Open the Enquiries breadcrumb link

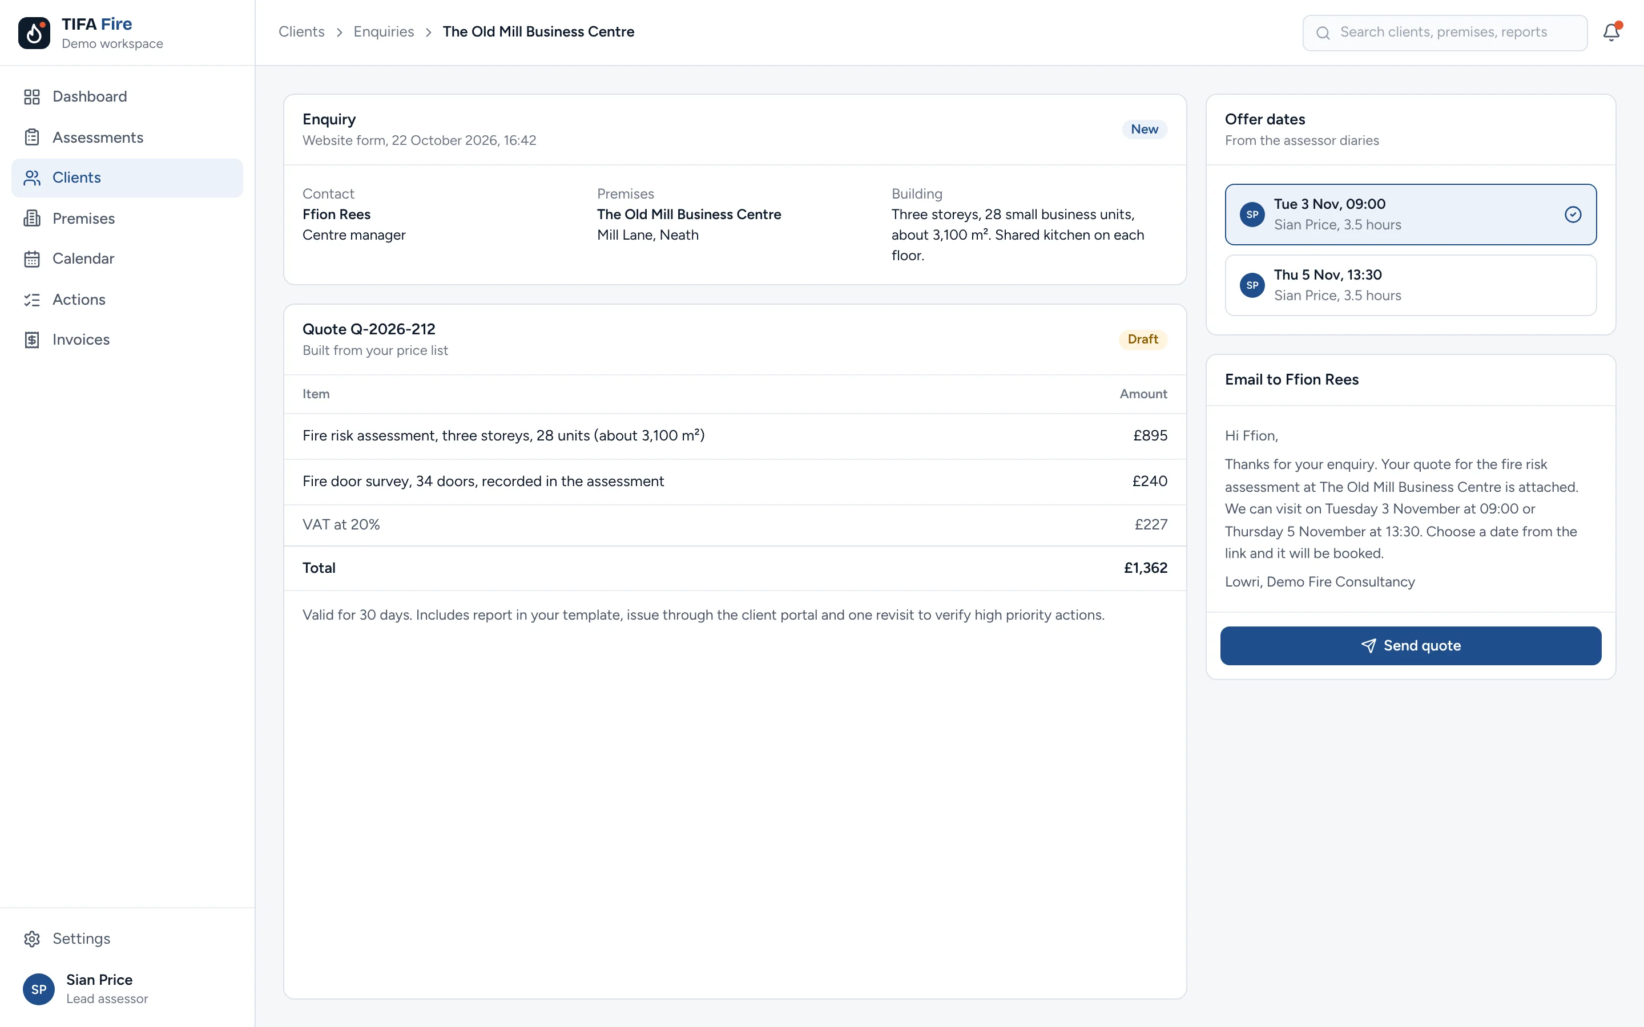(384, 32)
